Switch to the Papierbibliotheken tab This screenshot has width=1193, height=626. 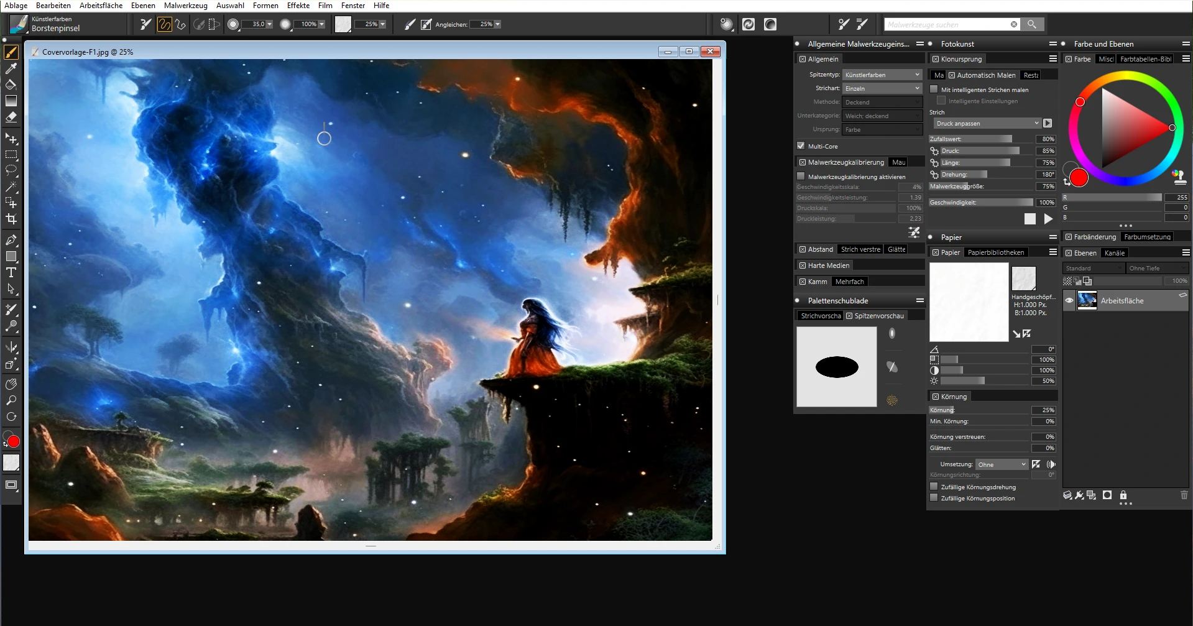click(996, 252)
